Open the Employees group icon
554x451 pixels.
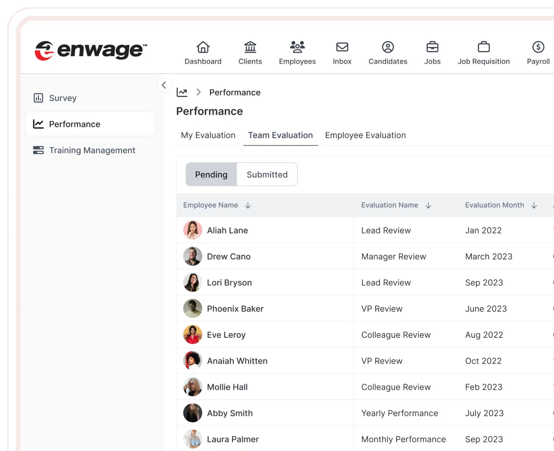tap(297, 47)
